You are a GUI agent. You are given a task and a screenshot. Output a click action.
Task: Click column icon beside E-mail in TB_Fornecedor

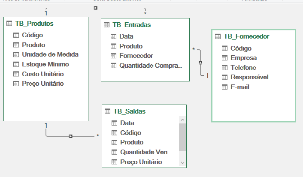224,87
